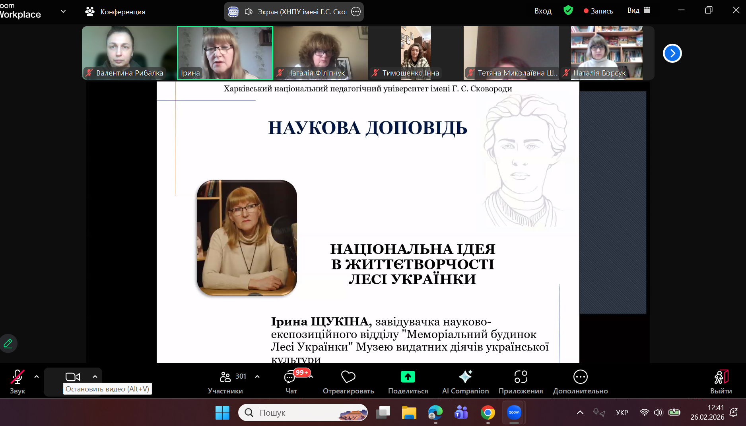Click the green annotation pencil icon
746x426 pixels.
[x=8, y=343]
